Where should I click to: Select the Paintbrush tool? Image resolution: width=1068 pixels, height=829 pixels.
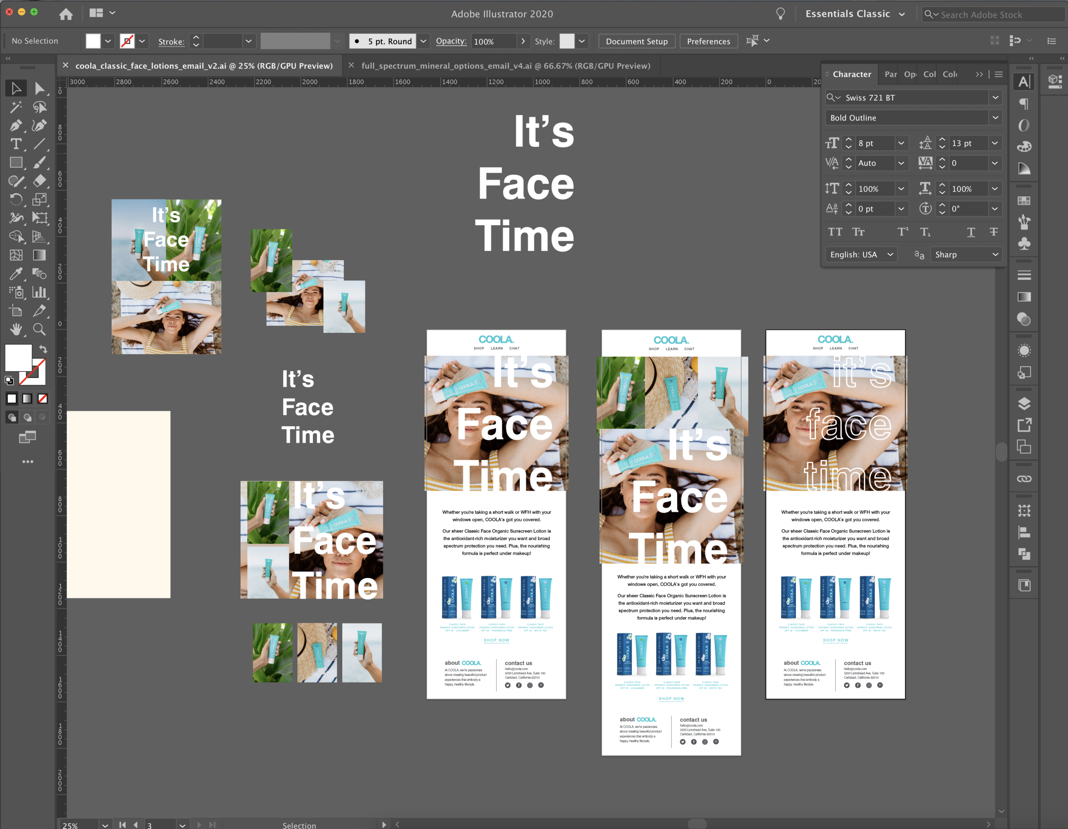click(x=40, y=163)
